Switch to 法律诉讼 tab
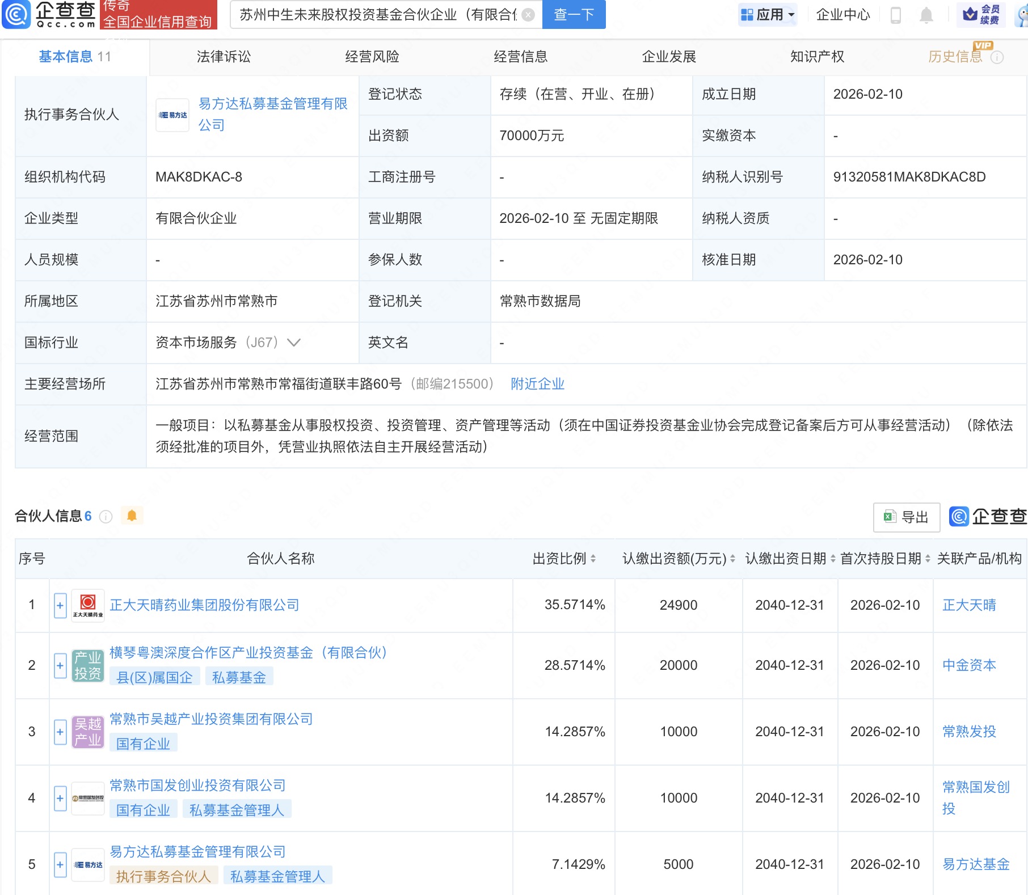This screenshot has height=895, width=1028. [x=224, y=57]
